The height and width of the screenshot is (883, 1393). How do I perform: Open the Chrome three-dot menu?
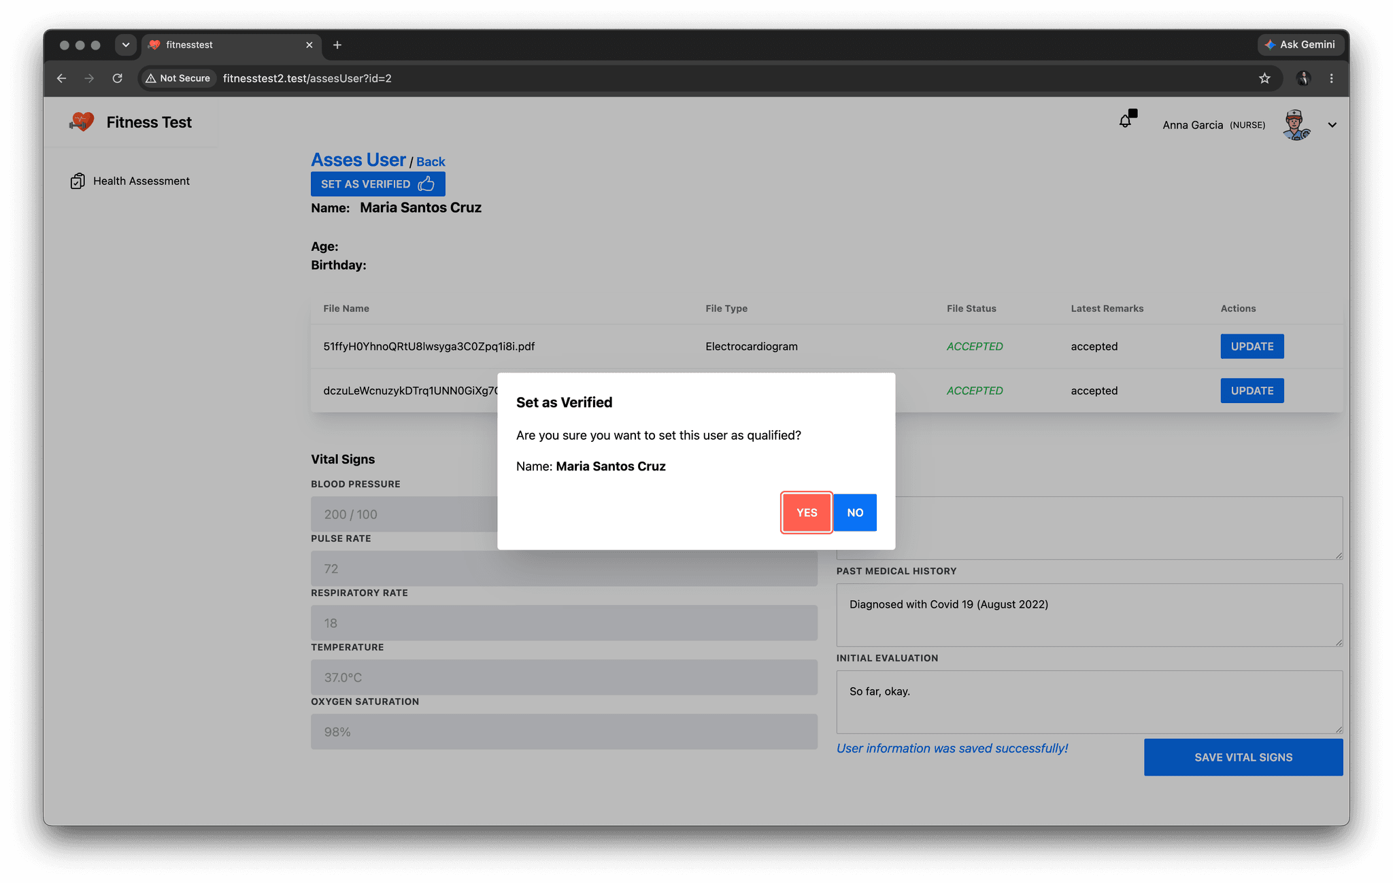(1331, 78)
